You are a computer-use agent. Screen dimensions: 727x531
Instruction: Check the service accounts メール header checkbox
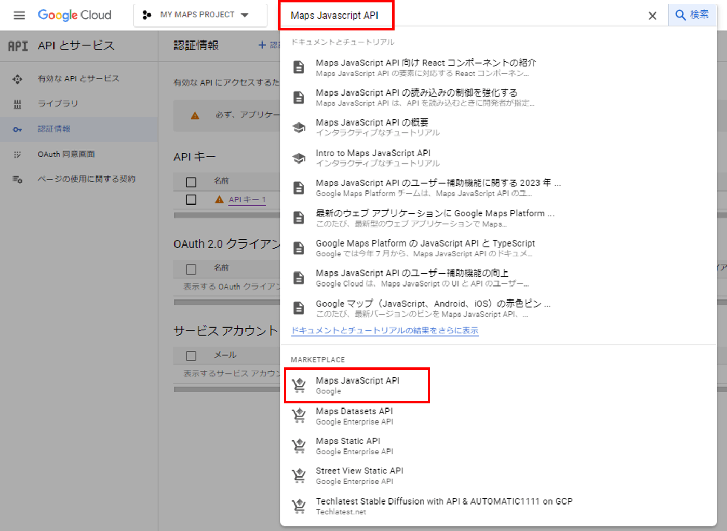(191, 356)
